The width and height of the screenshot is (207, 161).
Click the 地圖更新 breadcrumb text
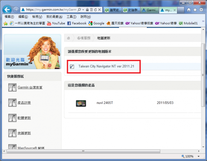coord(103,38)
